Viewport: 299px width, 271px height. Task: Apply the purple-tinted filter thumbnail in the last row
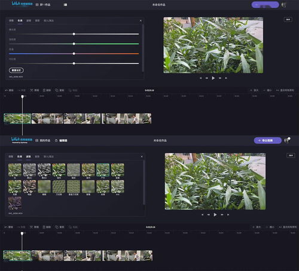pos(15,203)
